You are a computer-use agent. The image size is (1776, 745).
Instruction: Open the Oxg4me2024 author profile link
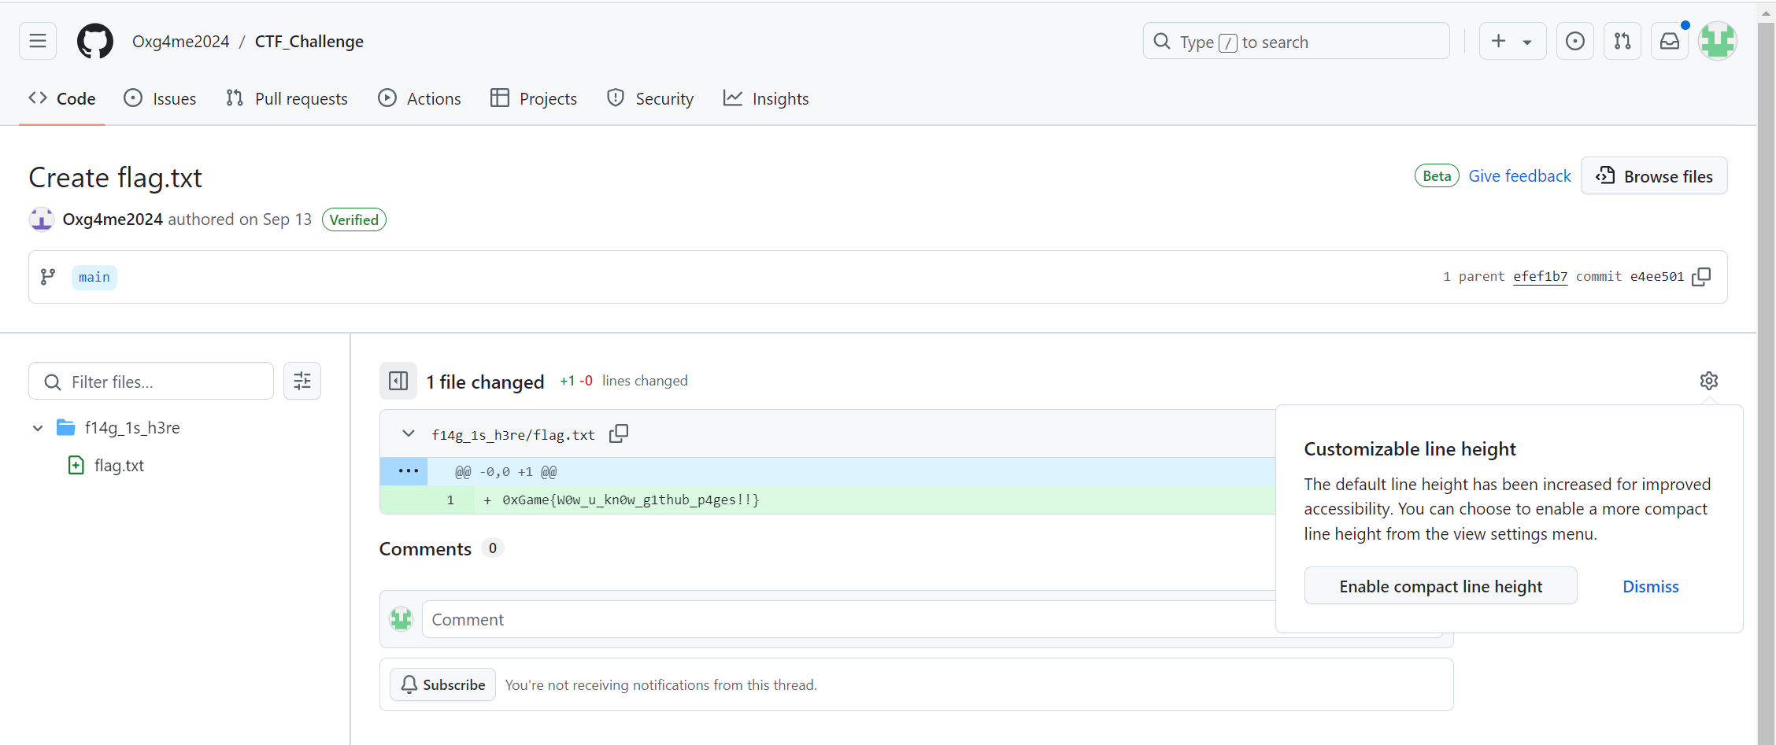[x=113, y=219]
